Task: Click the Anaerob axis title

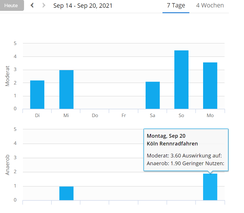Action: (8, 165)
